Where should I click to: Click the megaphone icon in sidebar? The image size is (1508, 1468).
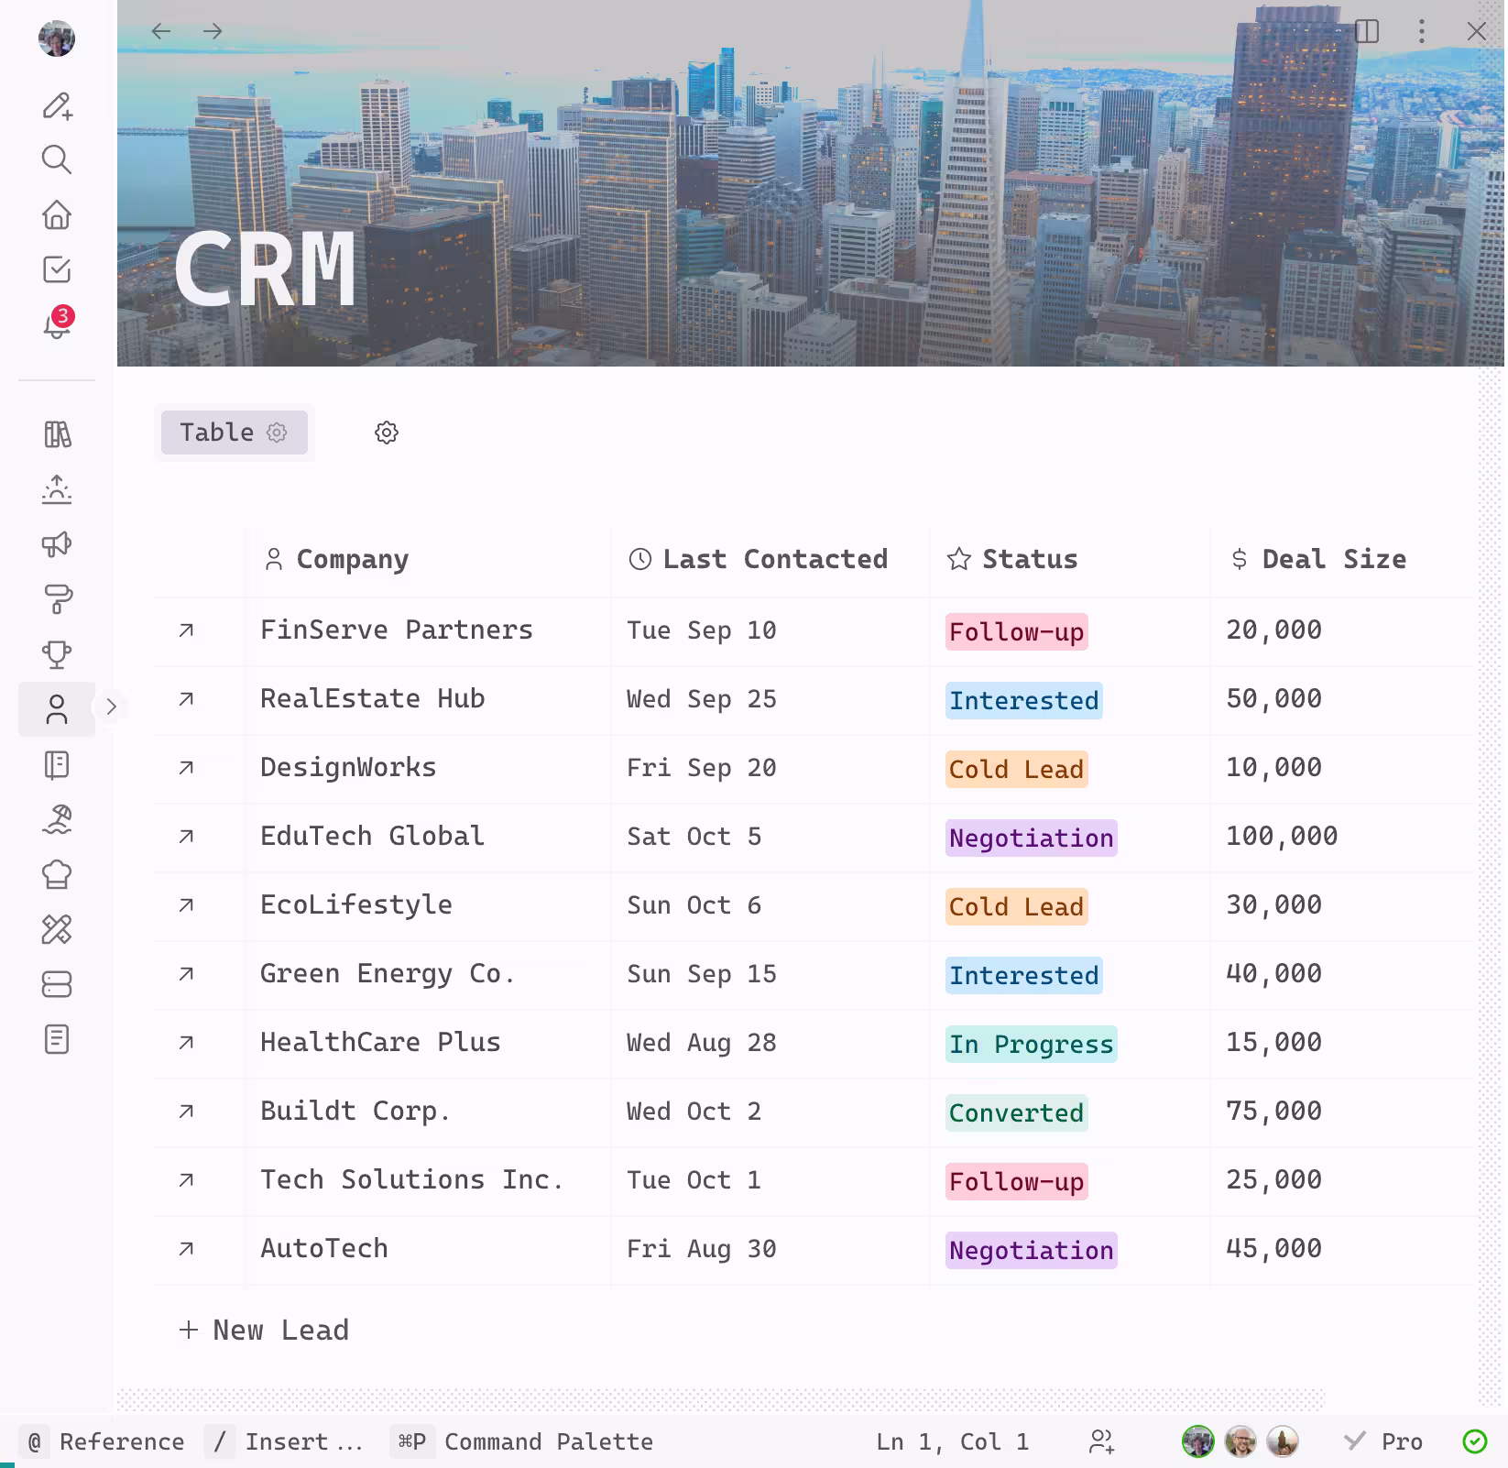pos(57,544)
